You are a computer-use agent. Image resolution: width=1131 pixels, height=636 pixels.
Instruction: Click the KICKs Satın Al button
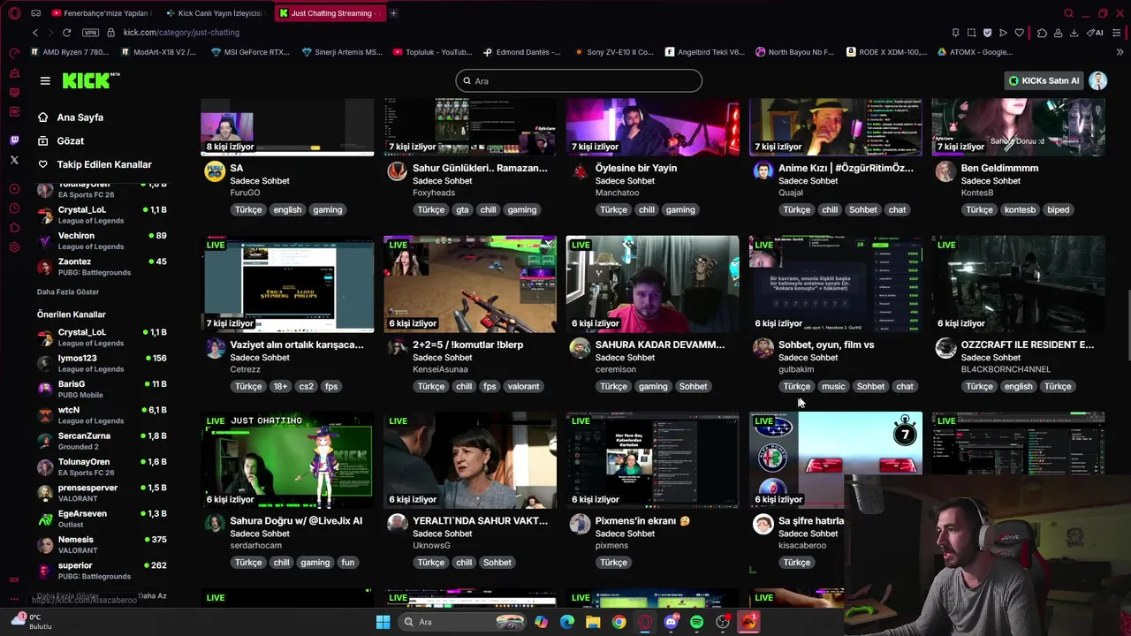pos(1044,80)
